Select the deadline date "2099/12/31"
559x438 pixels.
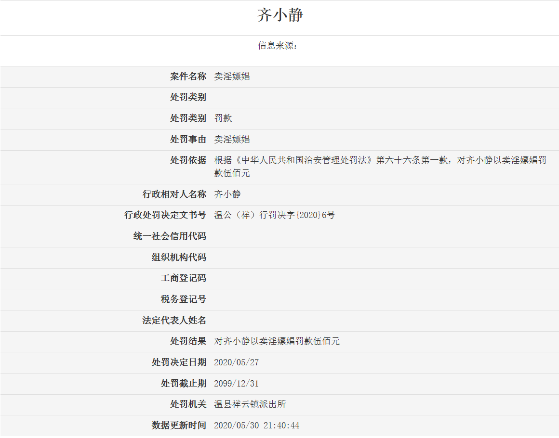click(x=236, y=384)
